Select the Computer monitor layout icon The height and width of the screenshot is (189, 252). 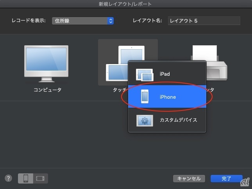coord(46,62)
